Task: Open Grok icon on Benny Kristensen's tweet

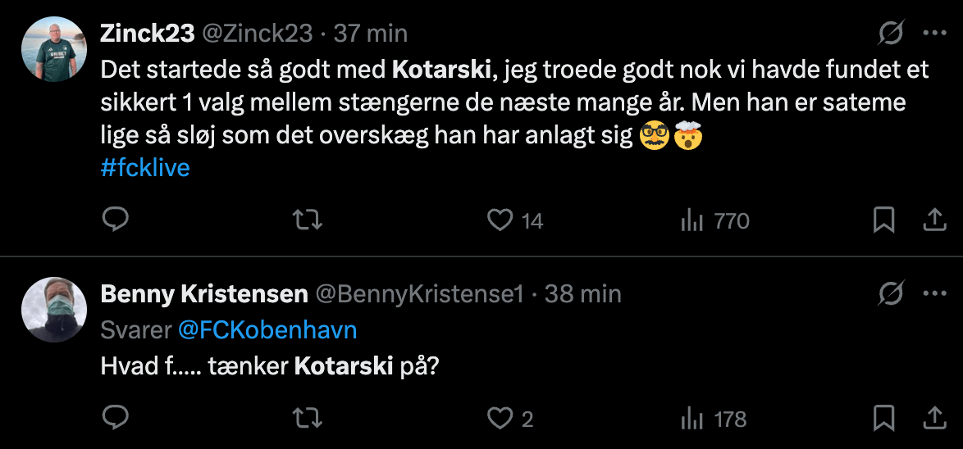Action: [890, 293]
